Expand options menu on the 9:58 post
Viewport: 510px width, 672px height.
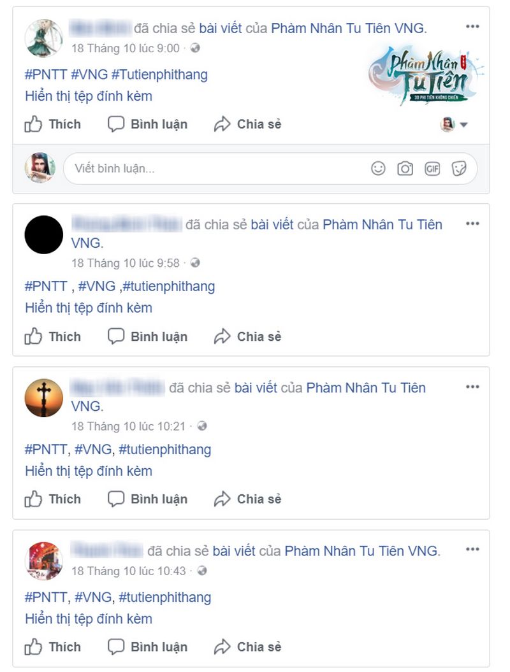pyautogui.click(x=472, y=224)
